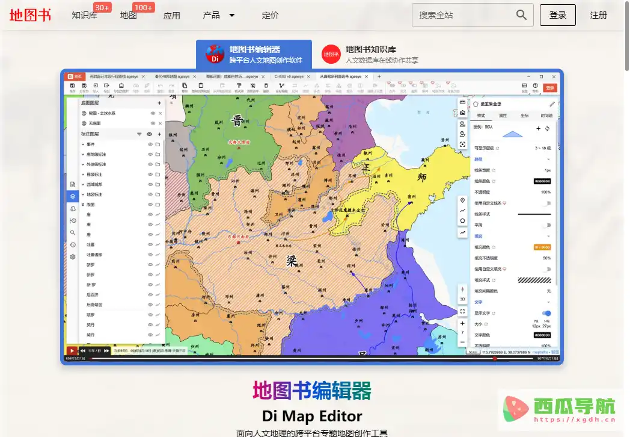Click the Copy icon in the editor toolbar

pos(185,85)
